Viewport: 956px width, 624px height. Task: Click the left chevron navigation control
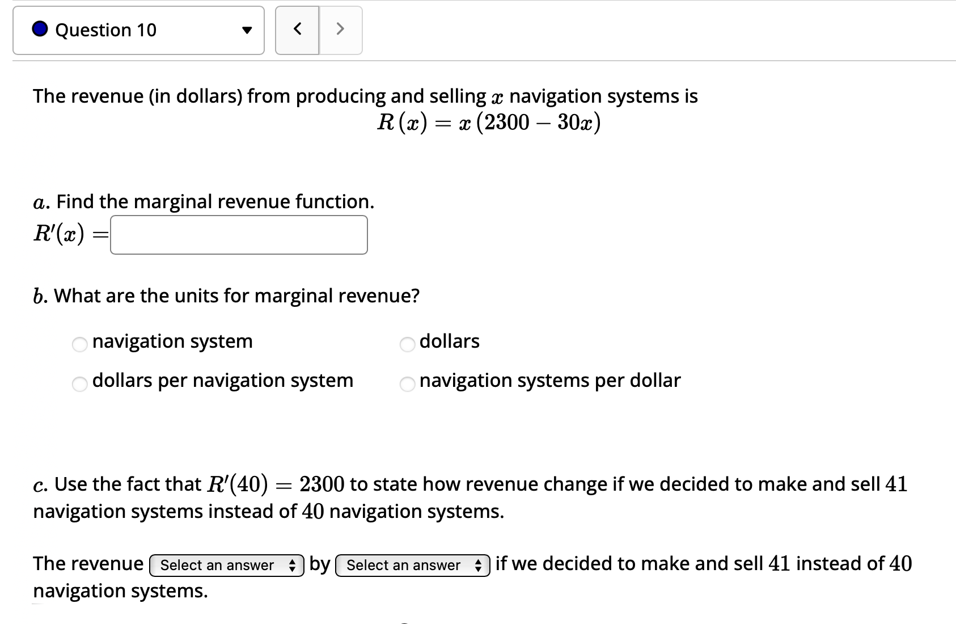pos(297,31)
